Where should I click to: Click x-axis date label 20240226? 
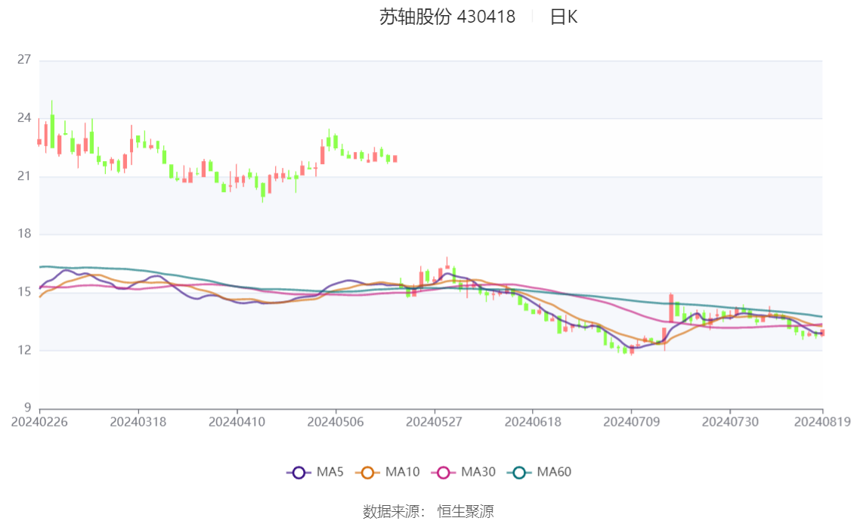point(39,422)
